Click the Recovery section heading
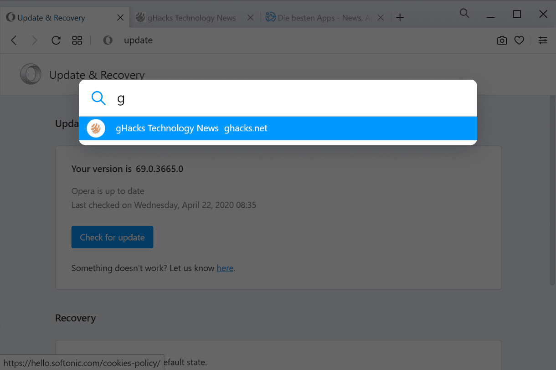The width and height of the screenshot is (556, 370). [x=76, y=318]
